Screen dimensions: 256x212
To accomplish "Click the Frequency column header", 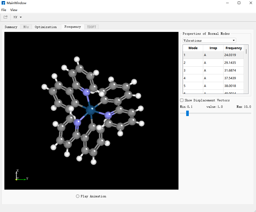I will pyautogui.click(x=234, y=48).
